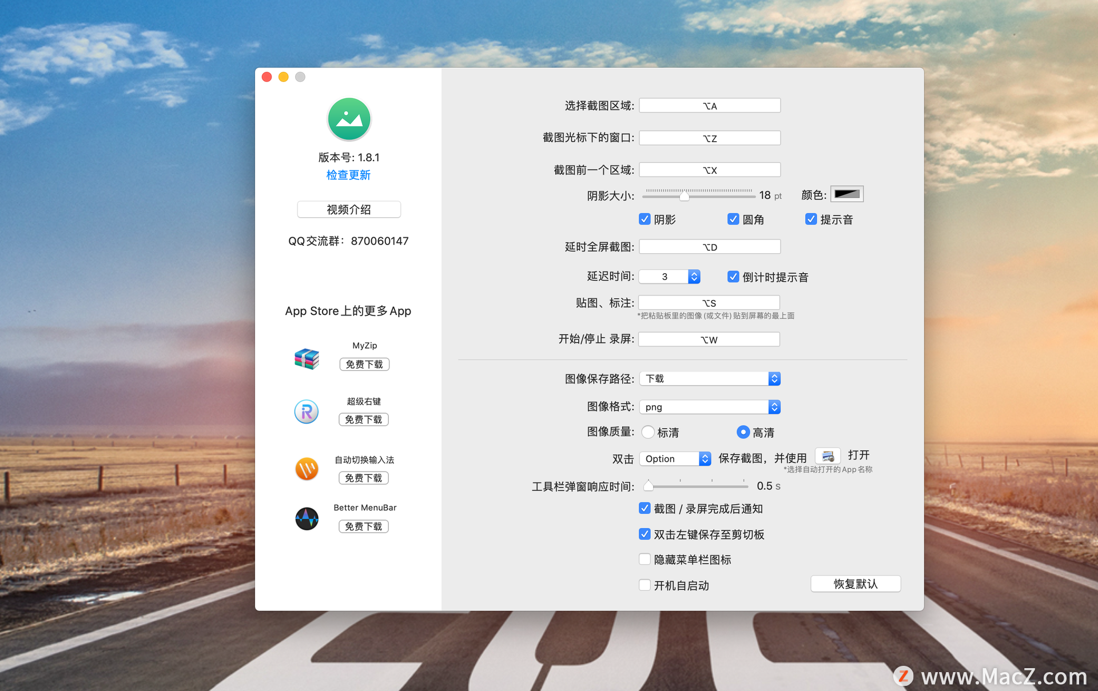
Task: Click the 自动切换输入法 app icon
Action: (x=307, y=469)
